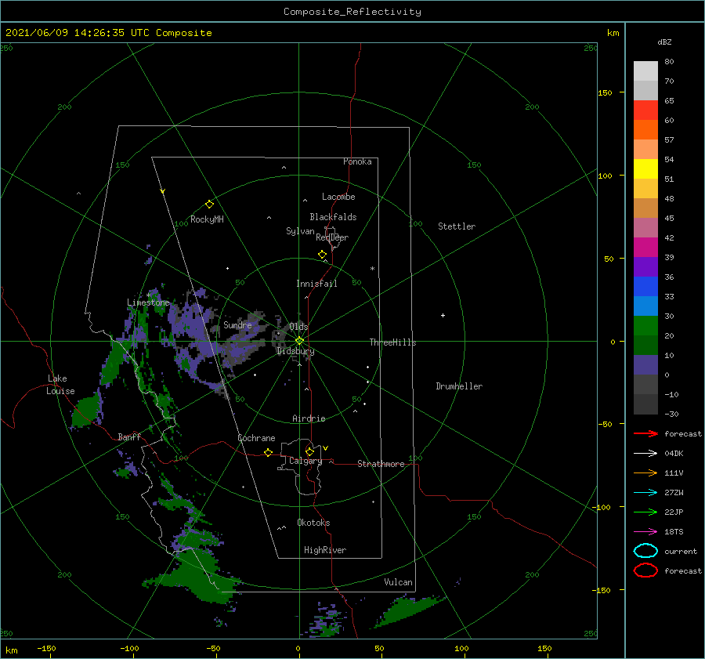
Task: Click the HighRiver label
Action: [x=325, y=550]
